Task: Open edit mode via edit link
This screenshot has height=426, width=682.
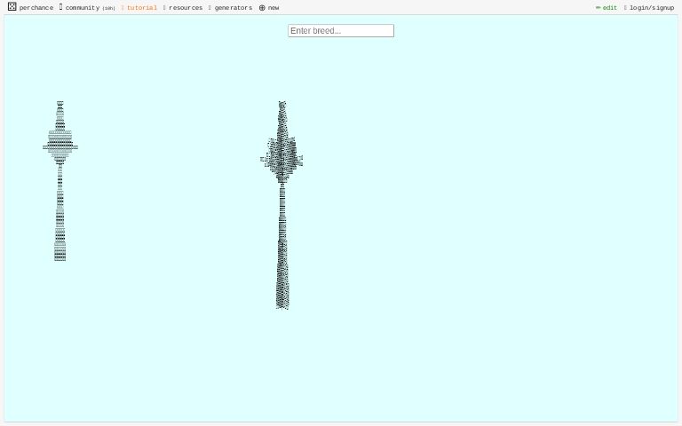Action: 610,8
